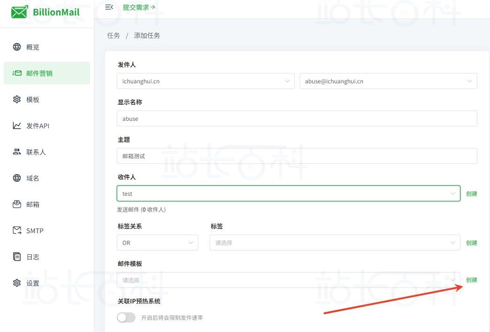Toggle the 关联IP预热系统 switch
The image size is (490, 332).
click(x=126, y=317)
